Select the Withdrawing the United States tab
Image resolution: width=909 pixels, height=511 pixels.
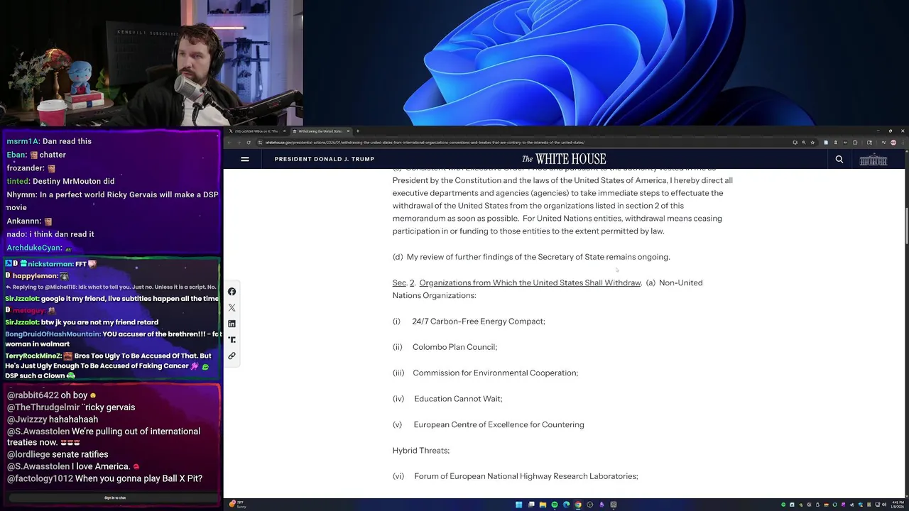320,131
